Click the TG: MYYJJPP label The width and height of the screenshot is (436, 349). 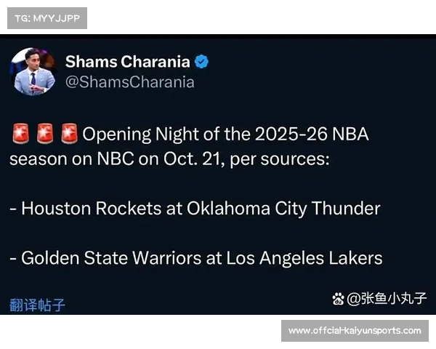(47, 17)
